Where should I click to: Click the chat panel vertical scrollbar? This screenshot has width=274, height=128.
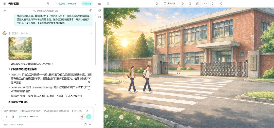tap(95, 43)
